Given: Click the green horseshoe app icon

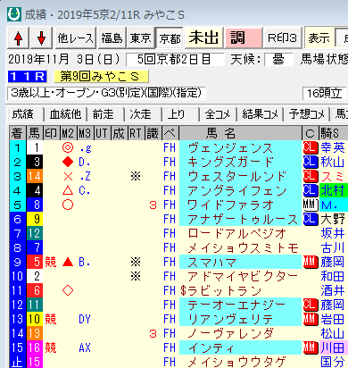Looking at the screenshot, I should point(14,14).
